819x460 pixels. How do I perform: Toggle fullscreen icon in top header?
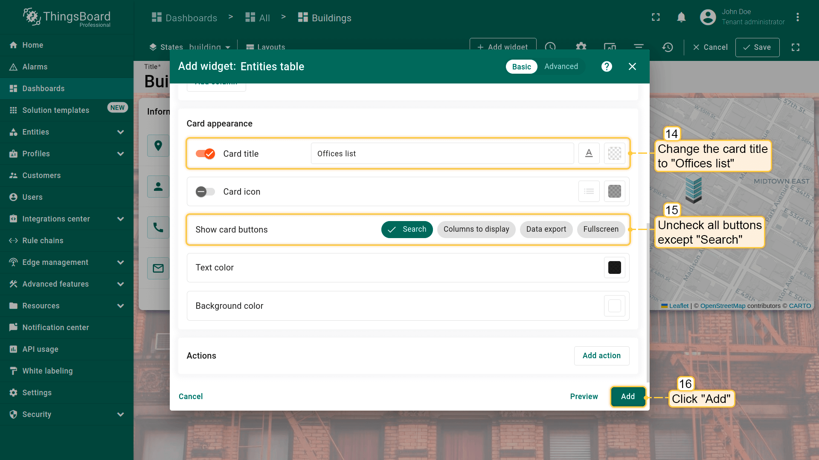coord(656,17)
